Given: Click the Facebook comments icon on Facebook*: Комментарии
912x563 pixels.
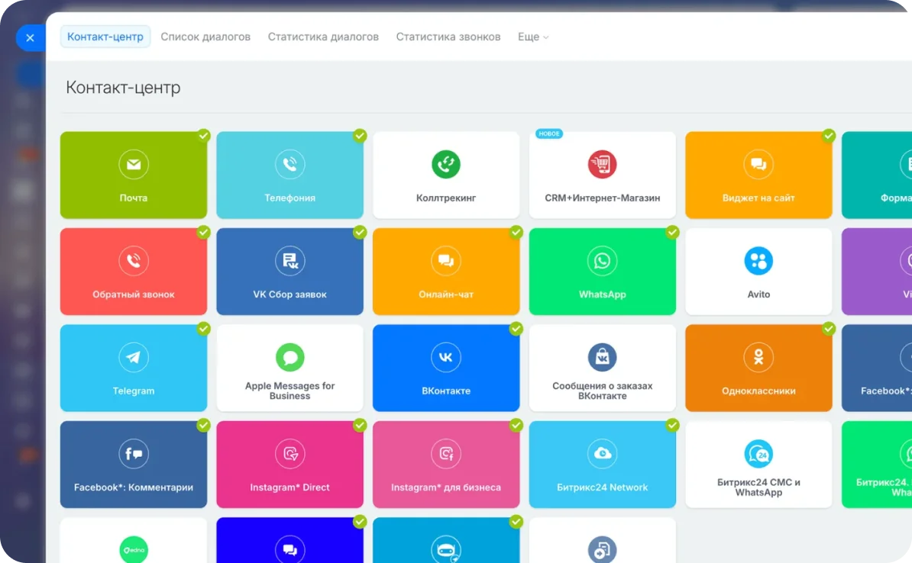Looking at the screenshot, I should [x=133, y=454].
